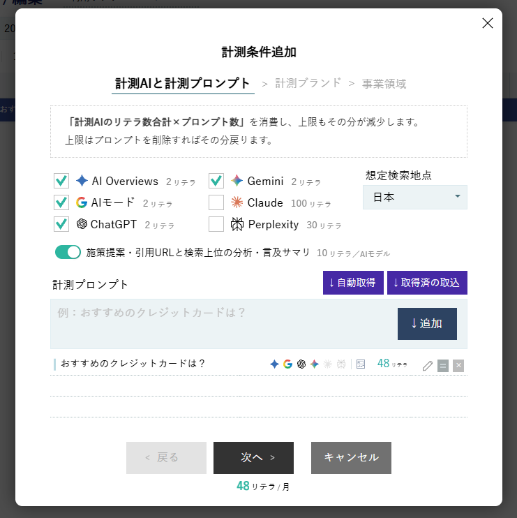Click the Perplexity logo icon
This screenshot has height=518, width=517.
[x=237, y=224]
